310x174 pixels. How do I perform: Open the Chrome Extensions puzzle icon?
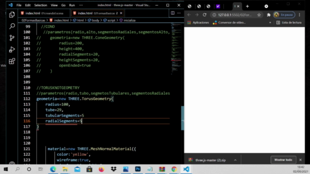coord(268,15)
